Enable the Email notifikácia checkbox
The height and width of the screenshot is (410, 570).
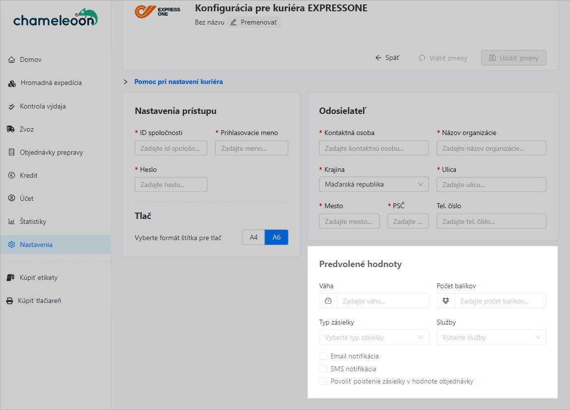tap(323, 356)
